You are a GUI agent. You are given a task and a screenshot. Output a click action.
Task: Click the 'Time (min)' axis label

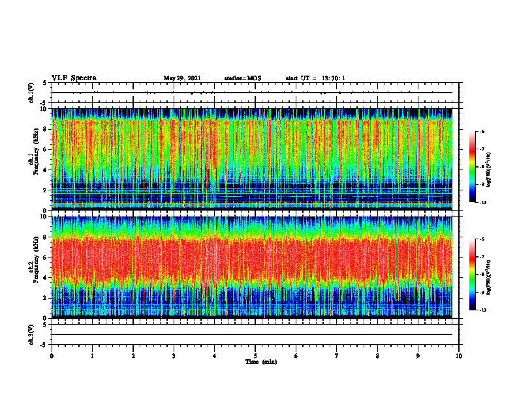coord(261,362)
